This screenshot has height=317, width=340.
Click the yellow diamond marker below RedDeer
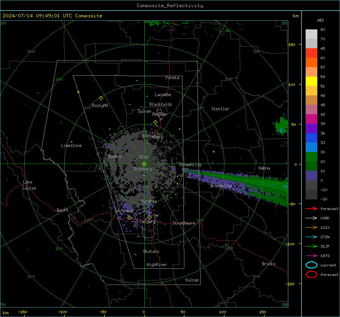pyautogui.click(x=155, y=123)
